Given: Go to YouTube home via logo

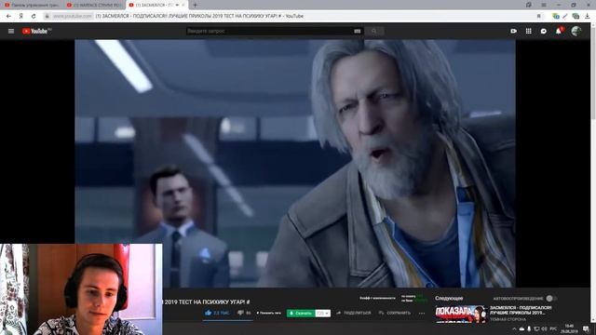Looking at the screenshot, I should coord(36,31).
